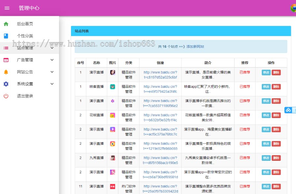Toggle 已推荐 for the 花椒直播 entry
Image resolution: width=296 pixels, height=194 pixels.
click(x=245, y=115)
